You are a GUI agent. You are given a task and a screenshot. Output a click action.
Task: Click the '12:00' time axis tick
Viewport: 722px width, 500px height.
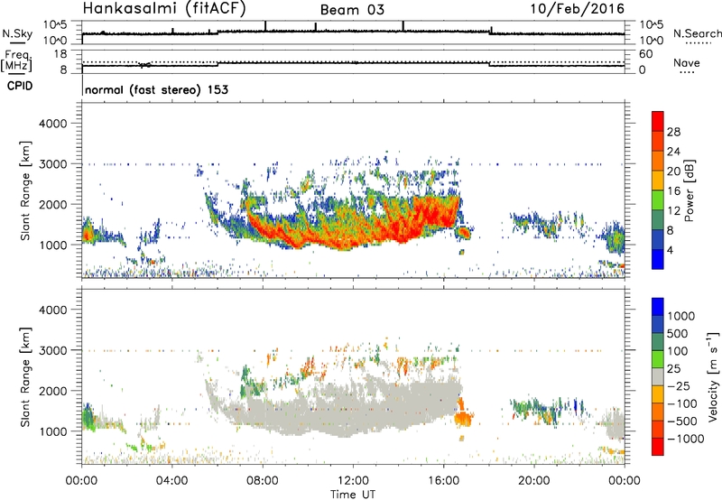tap(353, 481)
